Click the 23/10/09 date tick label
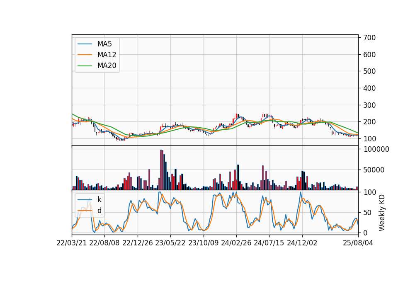The width and height of the screenshot is (398, 286). [x=203, y=243]
